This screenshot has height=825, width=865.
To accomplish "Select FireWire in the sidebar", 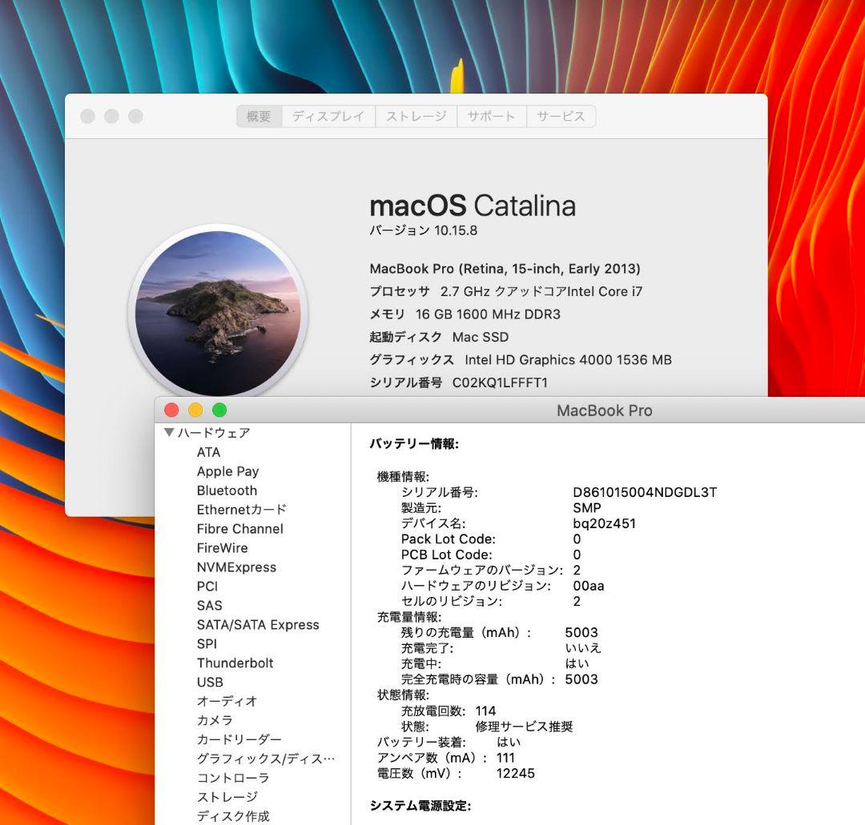I will tap(223, 548).
